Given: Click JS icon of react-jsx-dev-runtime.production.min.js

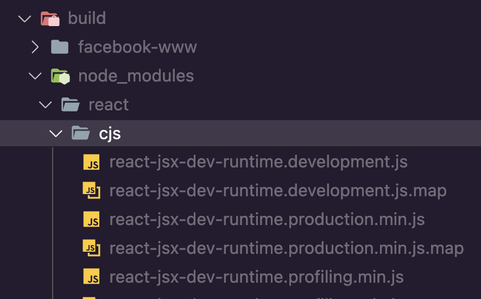Looking at the screenshot, I should click(x=91, y=220).
